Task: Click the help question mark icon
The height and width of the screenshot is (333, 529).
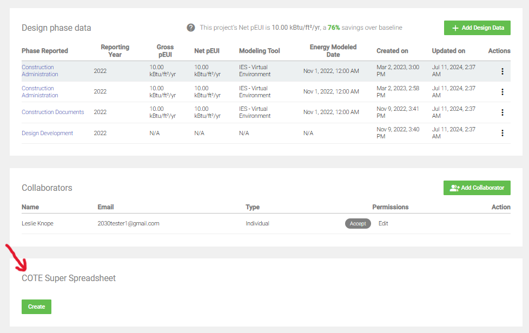Action: click(x=191, y=28)
